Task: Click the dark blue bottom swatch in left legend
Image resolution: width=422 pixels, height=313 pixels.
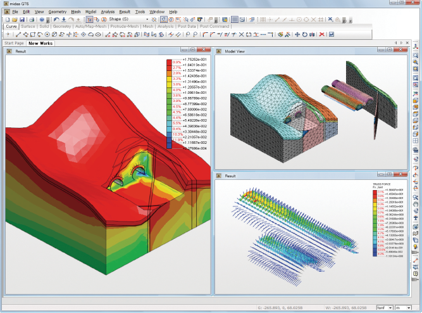Action: [x=169, y=146]
